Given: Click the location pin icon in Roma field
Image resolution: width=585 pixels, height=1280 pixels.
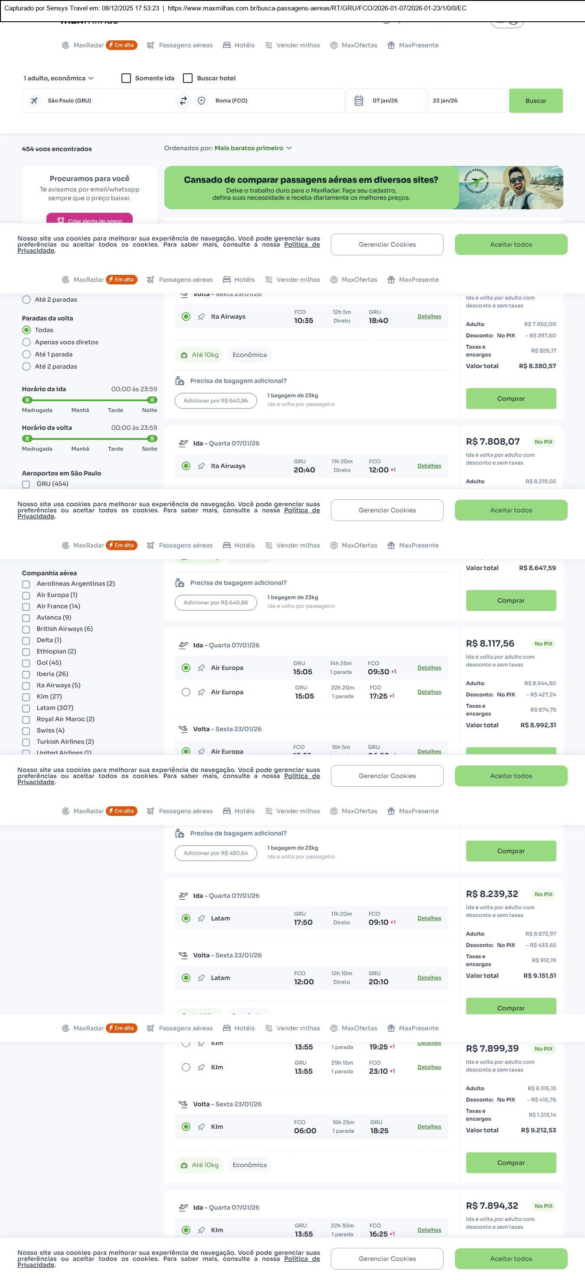Looking at the screenshot, I should point(202,101).
